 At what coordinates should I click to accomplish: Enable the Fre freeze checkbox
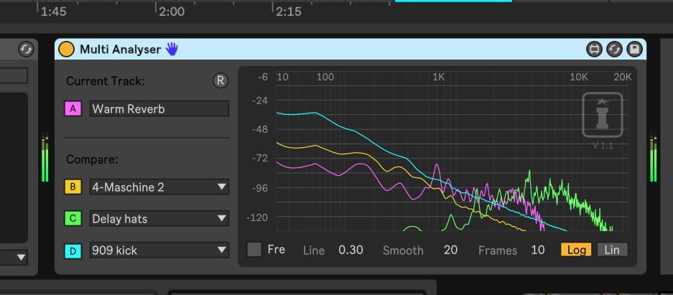click(254, 250)
